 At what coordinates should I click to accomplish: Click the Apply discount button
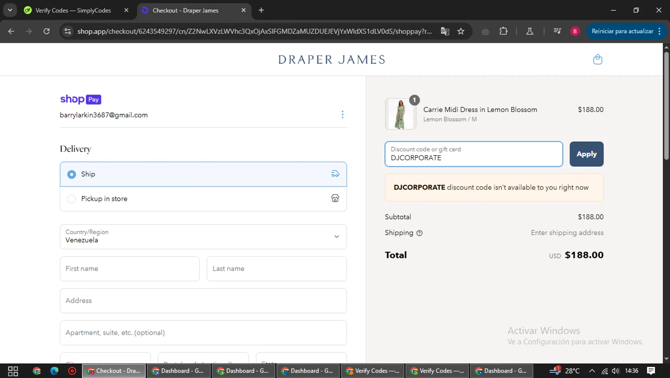point(586,154)
